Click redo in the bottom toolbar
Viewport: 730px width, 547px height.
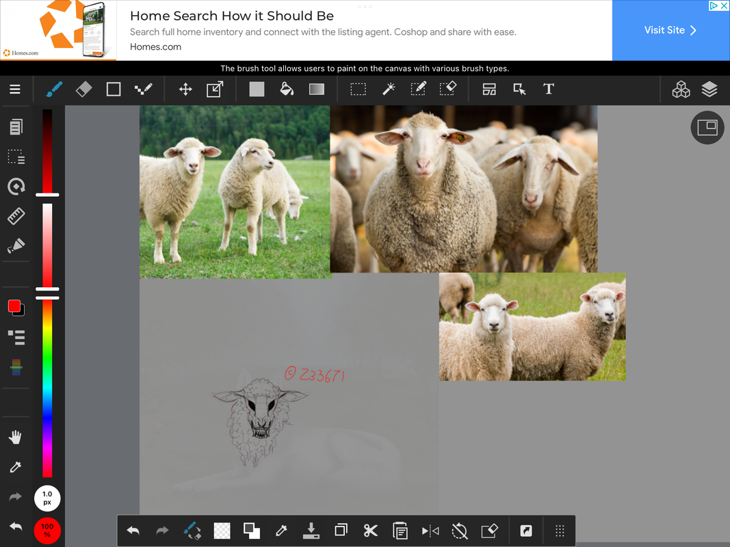click(x=162, y=531)
